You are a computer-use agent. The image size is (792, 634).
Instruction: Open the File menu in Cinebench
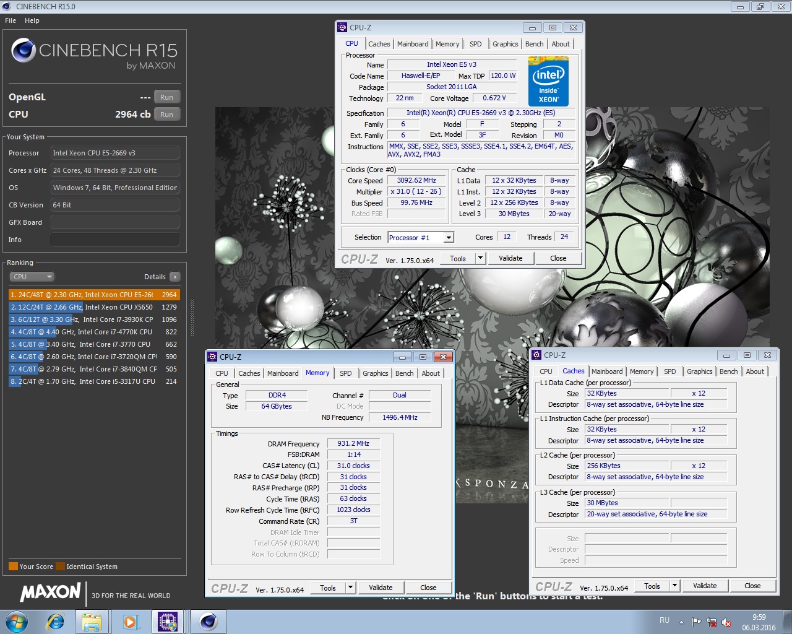pyautogui.click(x=11, y=20)
